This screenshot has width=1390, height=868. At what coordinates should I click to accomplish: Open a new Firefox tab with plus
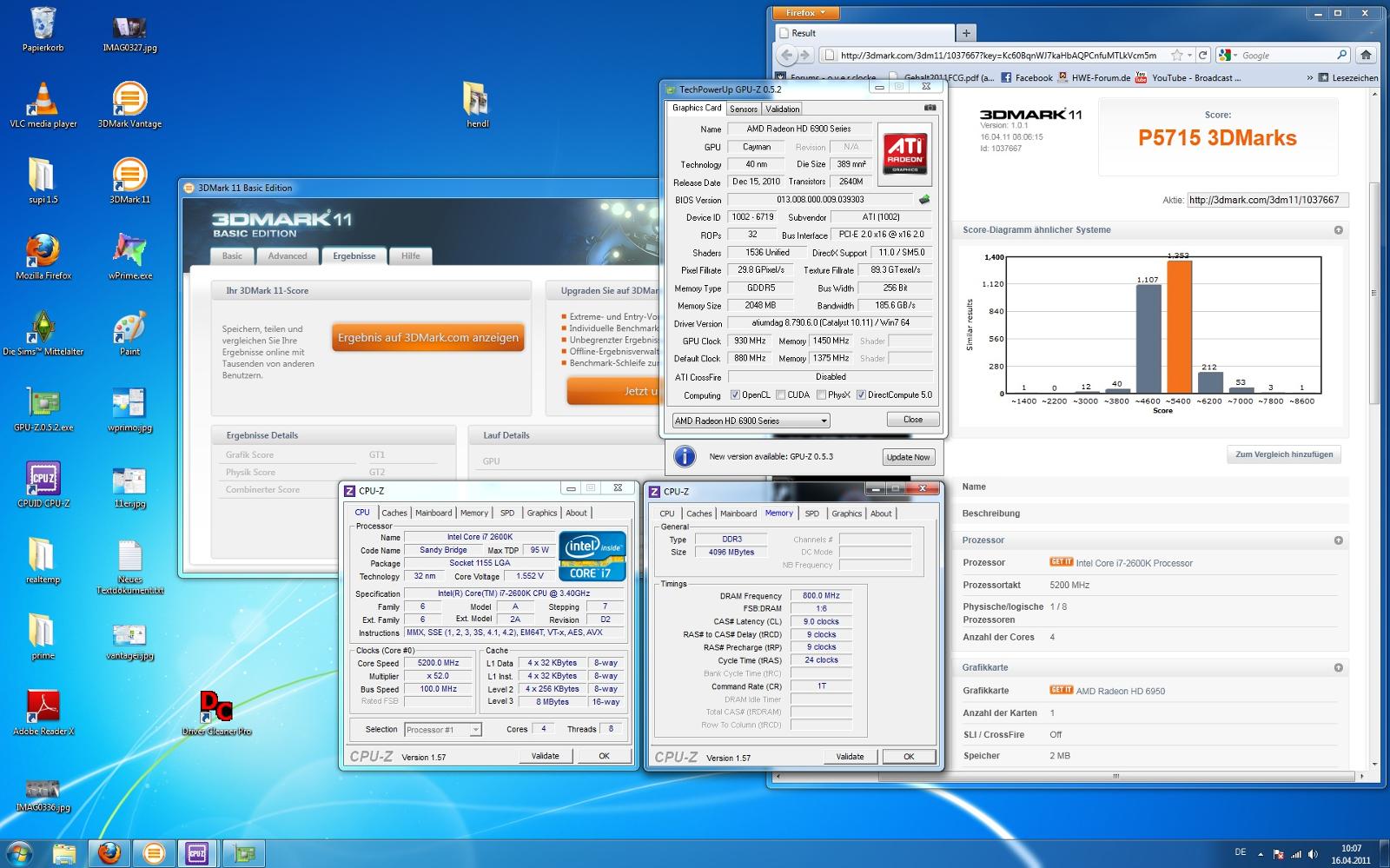tap(965, 33)
